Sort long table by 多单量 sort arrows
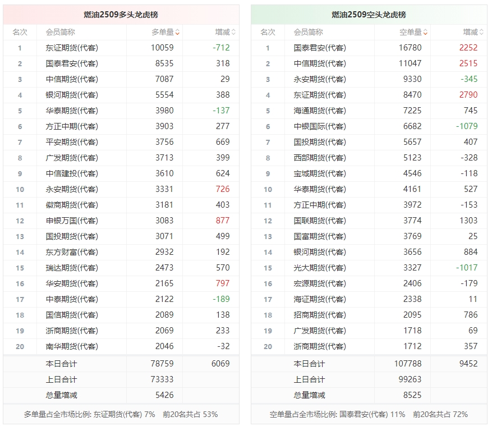 178,32
